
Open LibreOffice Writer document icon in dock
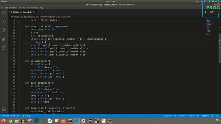(50, 121)
